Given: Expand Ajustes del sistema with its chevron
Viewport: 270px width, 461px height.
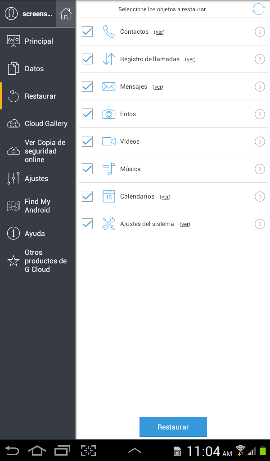Looking at the screenshot, I should coord(260,224).
